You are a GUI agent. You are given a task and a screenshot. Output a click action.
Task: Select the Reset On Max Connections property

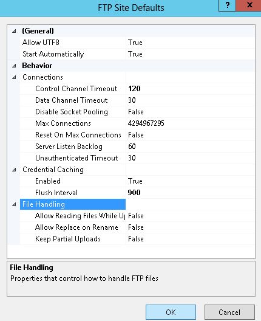pos(78,135)
